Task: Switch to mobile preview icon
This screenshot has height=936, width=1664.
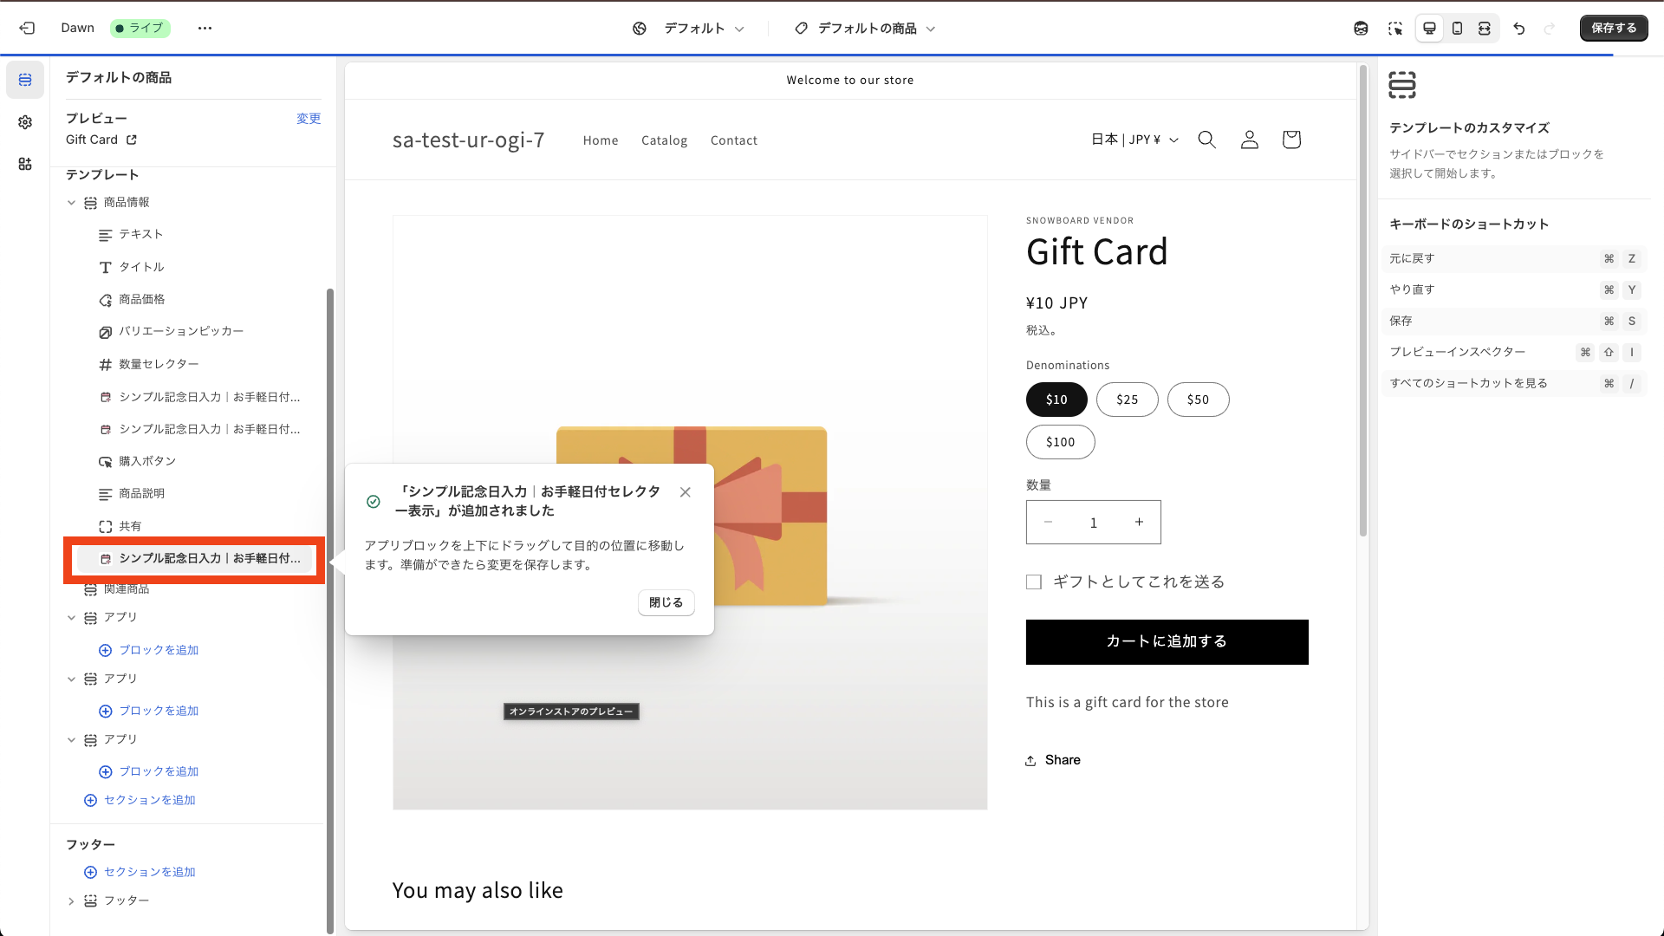Action: 1457,28
